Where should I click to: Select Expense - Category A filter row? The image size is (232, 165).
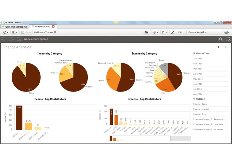(210, 130)
